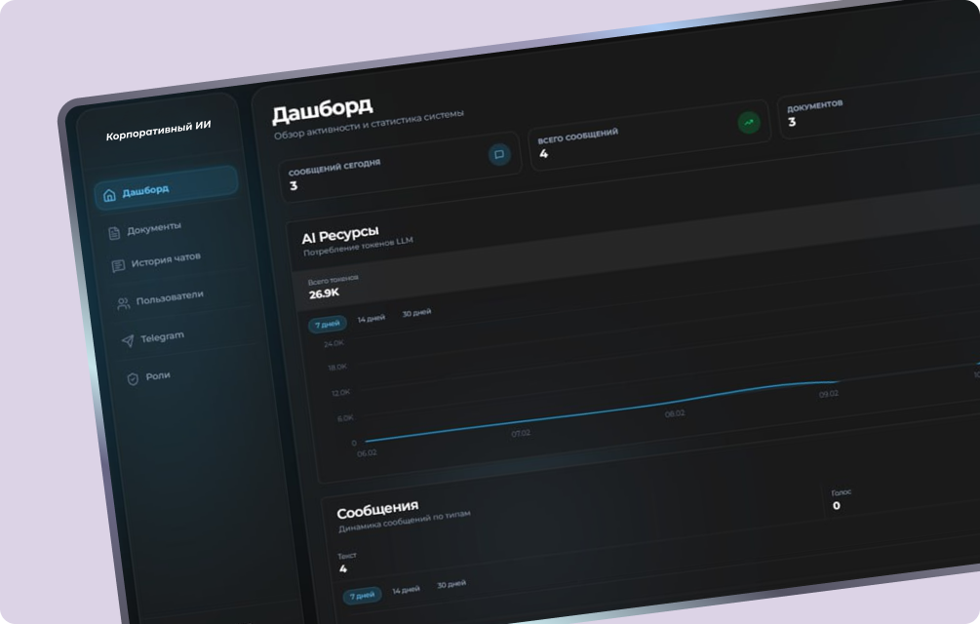Click the users icon beside Пользователи

click(123, 303)
